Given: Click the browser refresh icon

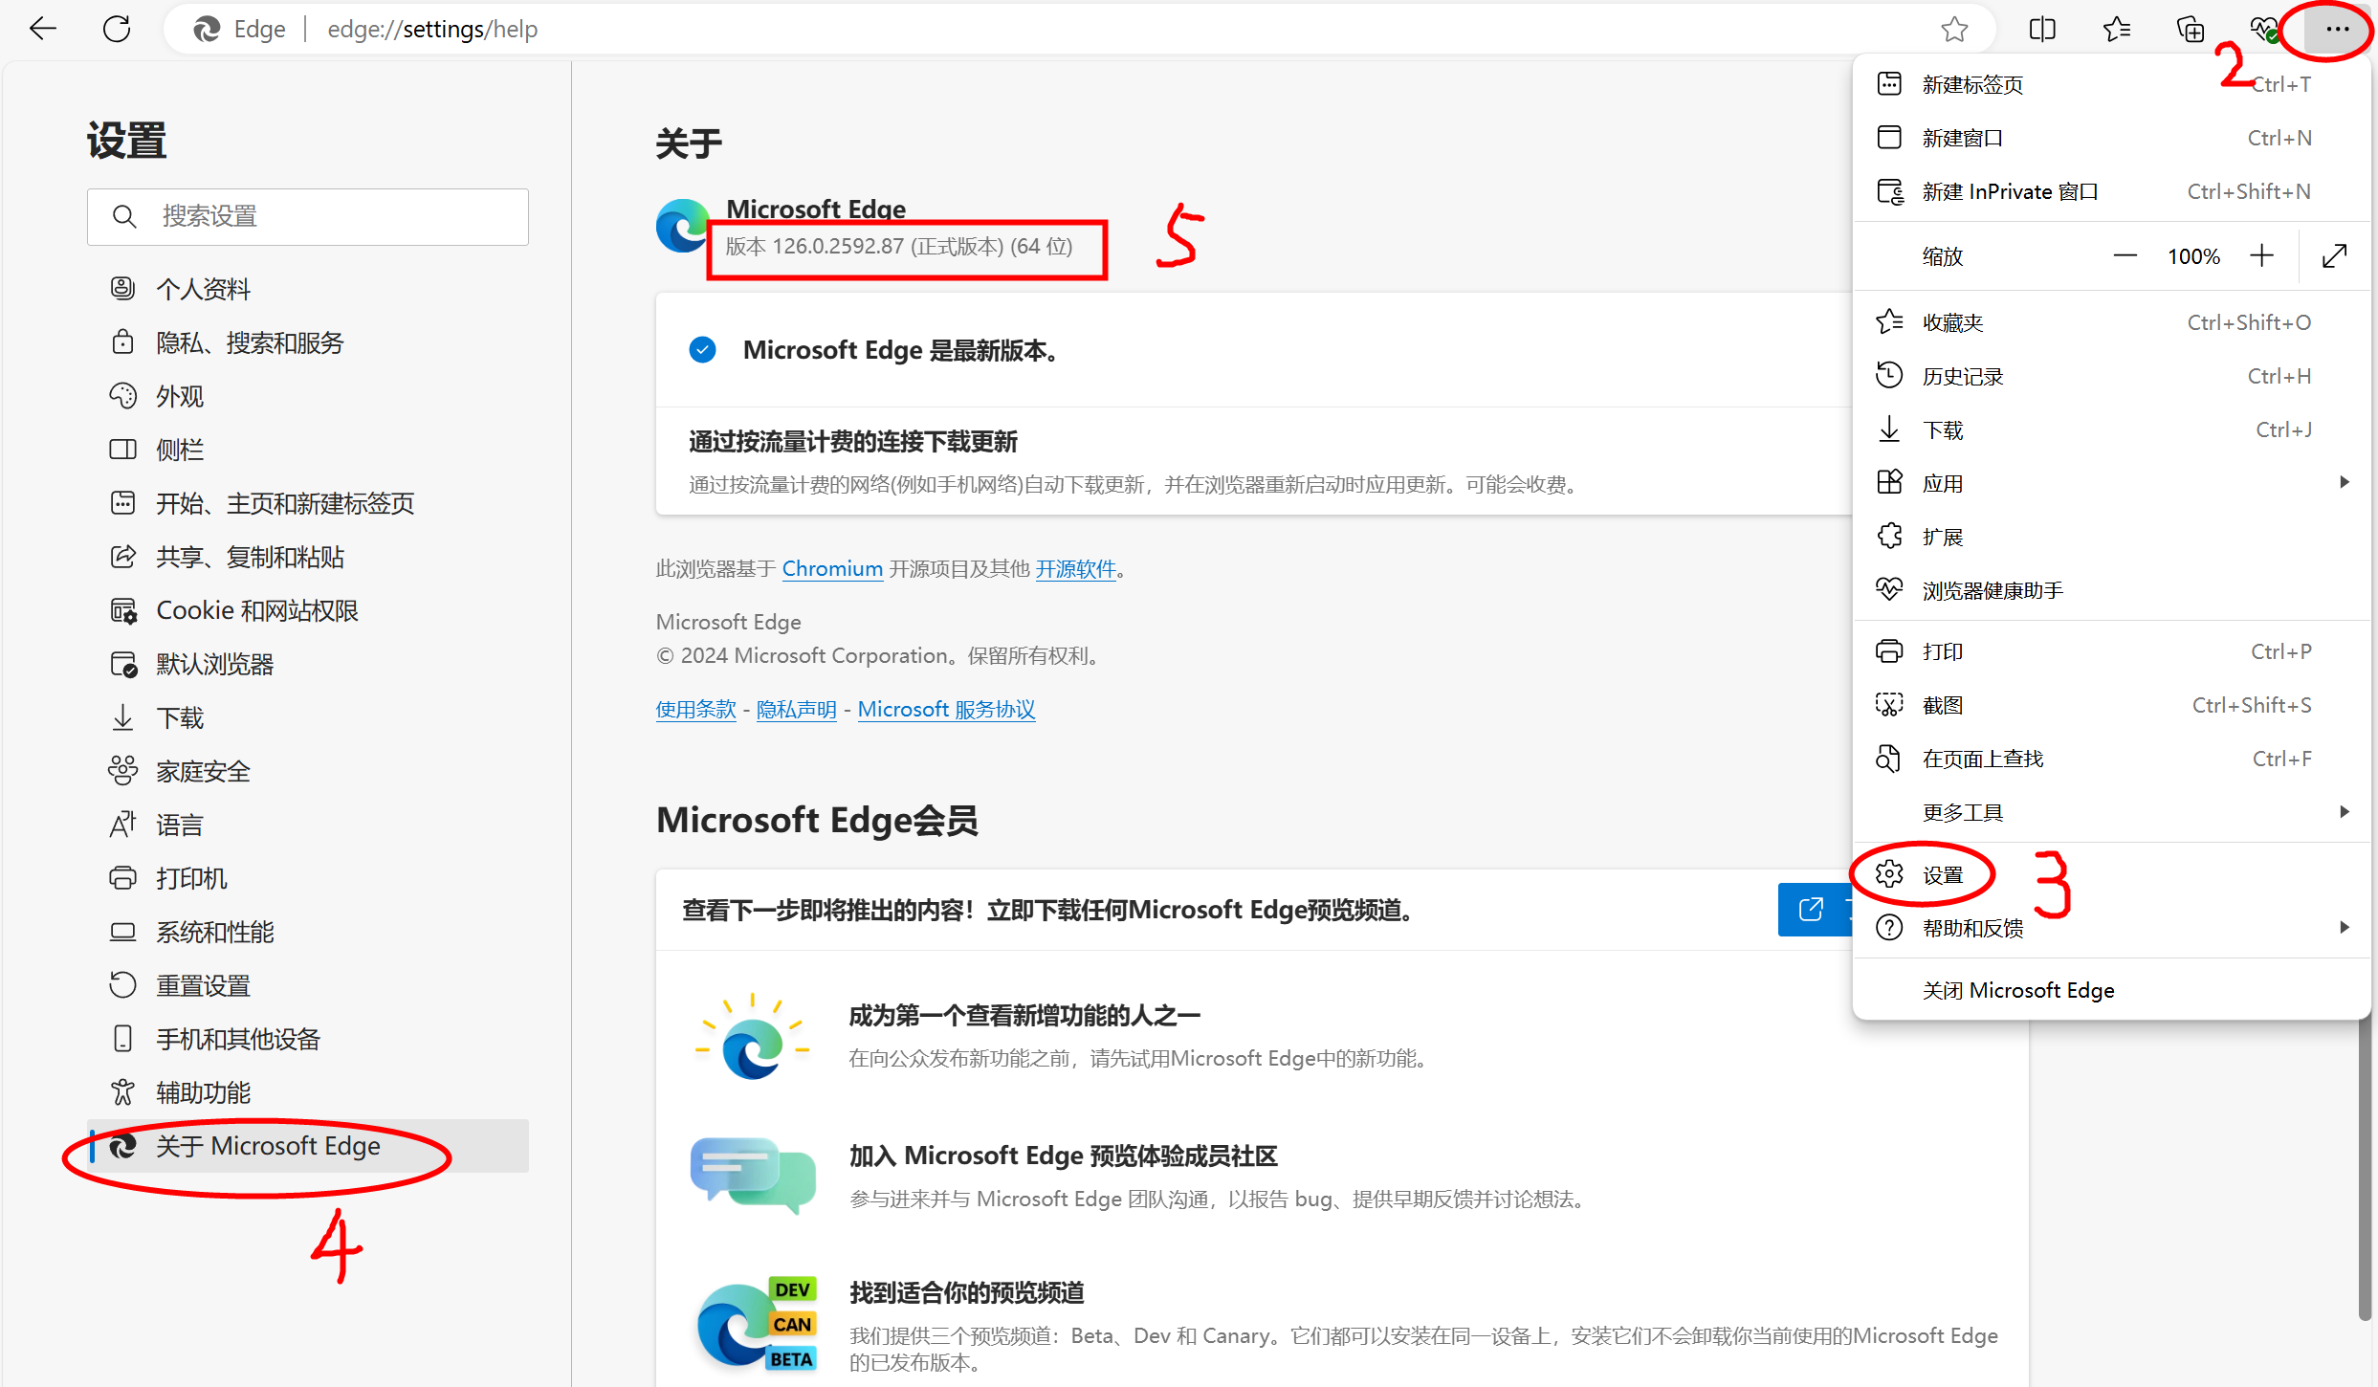Looking at the screenshot, I should (117, 29).
